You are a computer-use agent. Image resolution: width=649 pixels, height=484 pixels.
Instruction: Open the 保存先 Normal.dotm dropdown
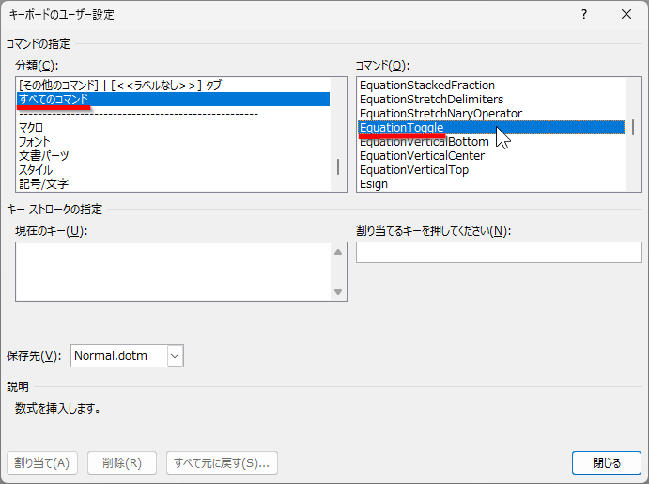point(175,355)
